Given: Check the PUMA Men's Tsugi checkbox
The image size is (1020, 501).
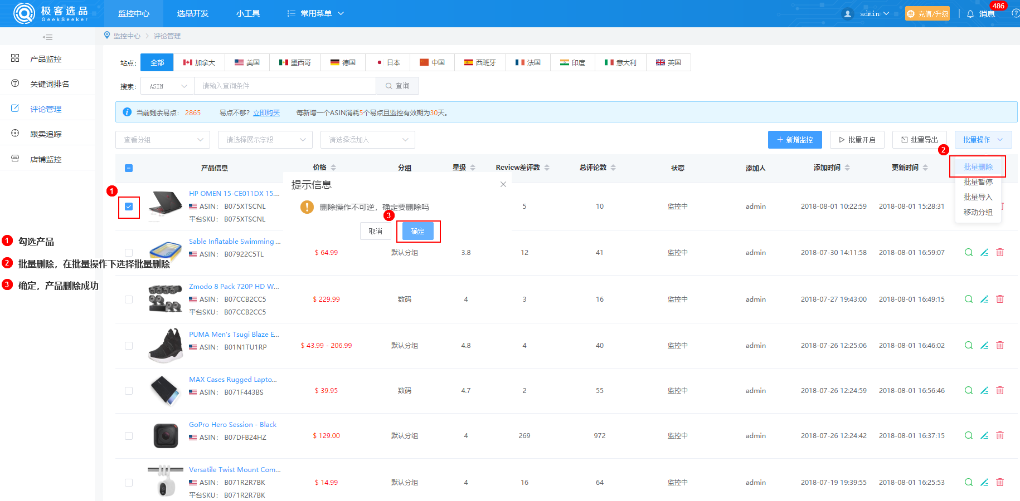Looking at the screenshot, I should click(x=129, y=346).
